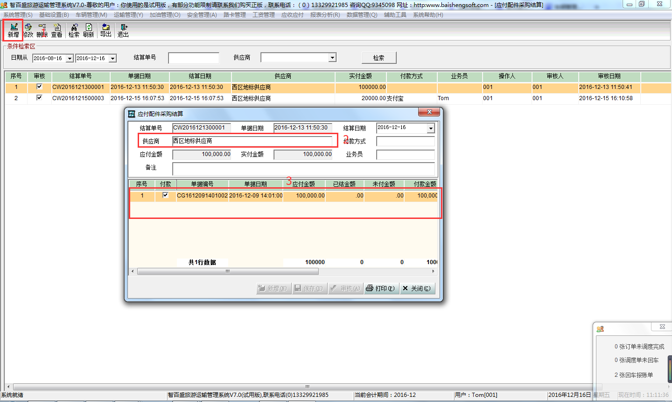
Task: Open the 系统管理(S) menu
Action: pos(18,15)
